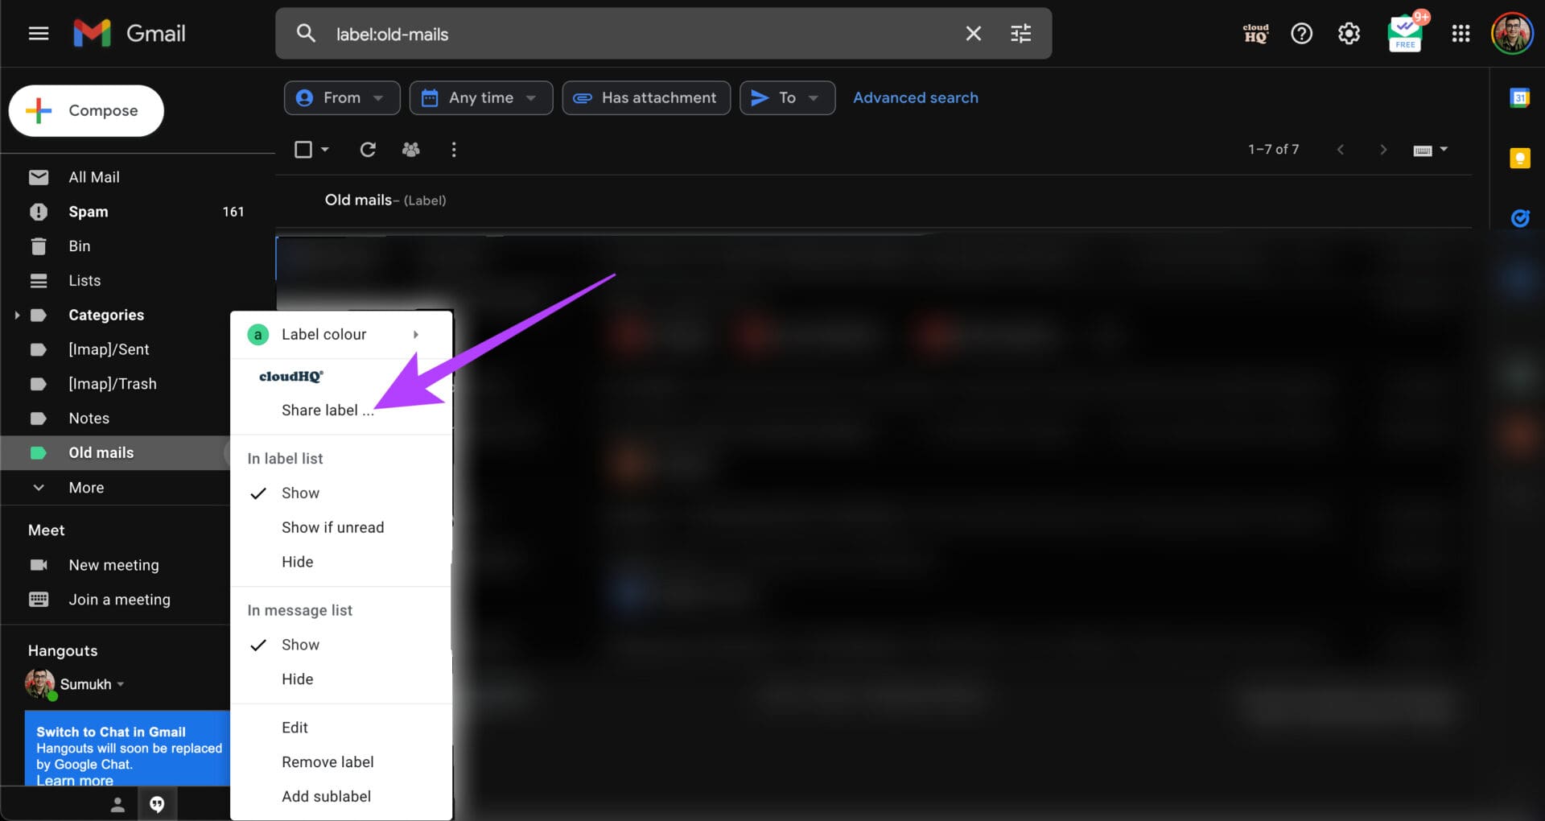Viewport: 1545px width, 821px height.
Task: Open the Advanced search link
Action: pyautogui.click(x=916, y=98)
